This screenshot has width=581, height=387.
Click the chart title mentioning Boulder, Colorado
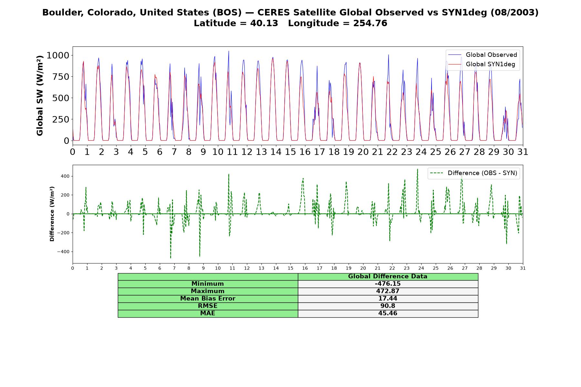pos(290,13)
